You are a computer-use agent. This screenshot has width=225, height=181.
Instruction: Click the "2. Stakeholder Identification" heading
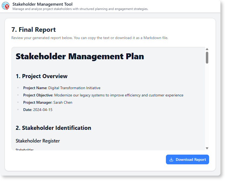53,128
